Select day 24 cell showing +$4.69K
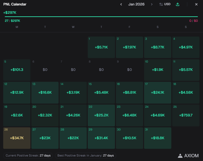This screenshot has width=203, height=161. coord(158,115)
